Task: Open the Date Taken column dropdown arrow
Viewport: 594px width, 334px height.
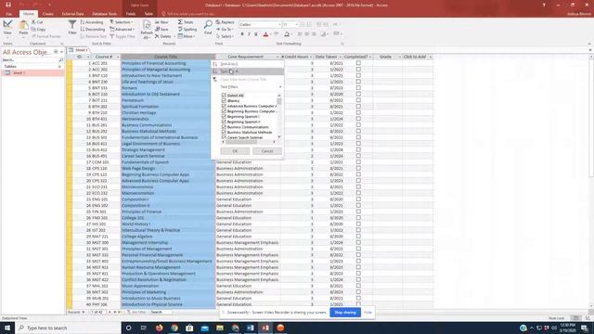Action: [x=340, y=57]
